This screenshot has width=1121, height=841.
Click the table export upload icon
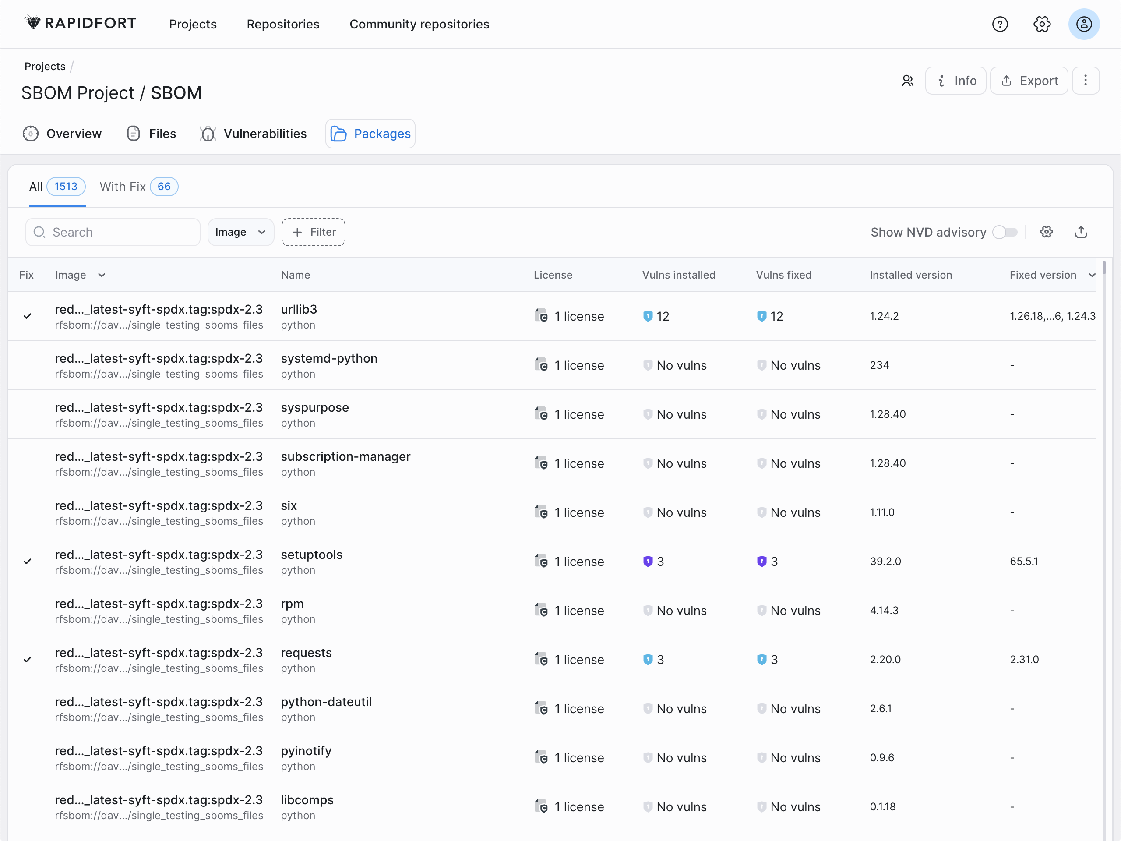coord(1080,232)
